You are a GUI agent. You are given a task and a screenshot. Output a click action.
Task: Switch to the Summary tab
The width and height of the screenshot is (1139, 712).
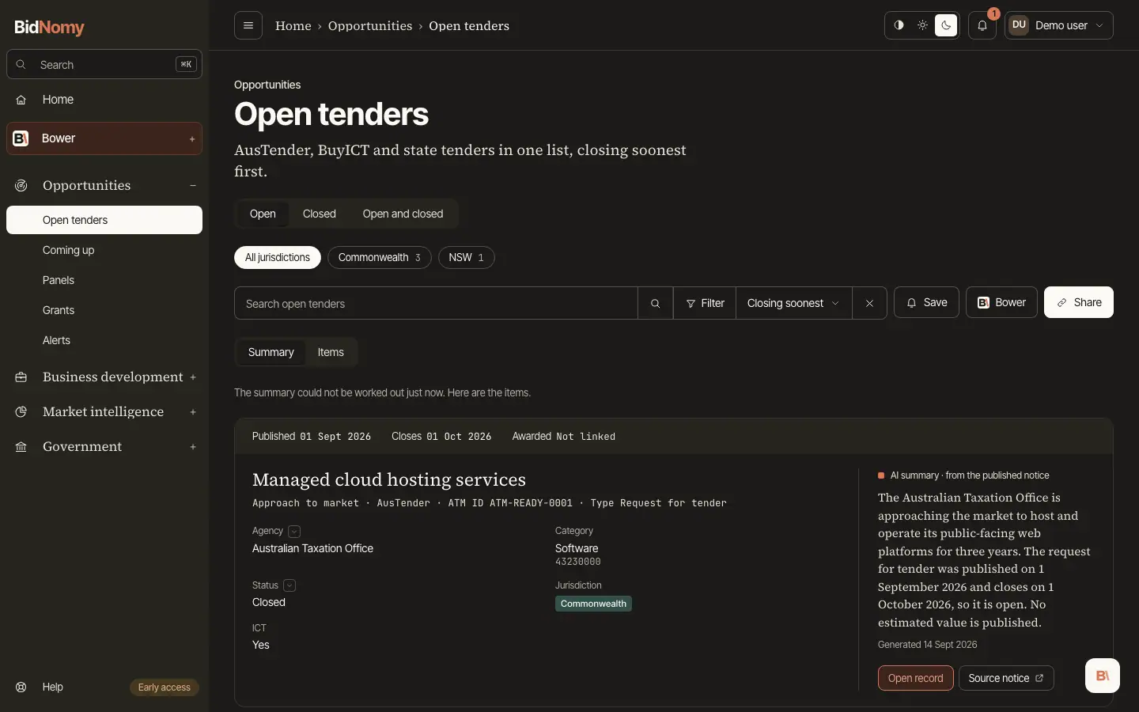click(271, 352)
